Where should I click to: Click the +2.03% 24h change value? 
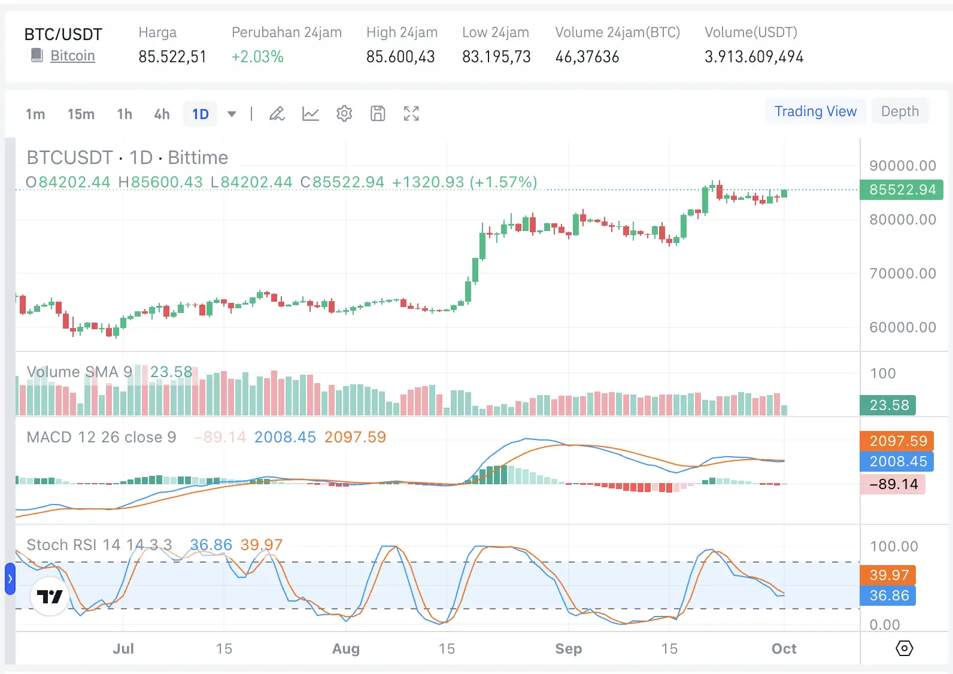point(257,57)
